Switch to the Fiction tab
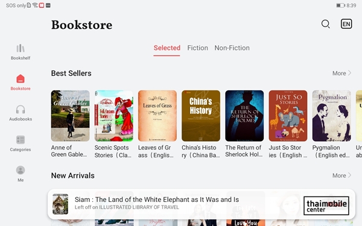 (197, 48)
